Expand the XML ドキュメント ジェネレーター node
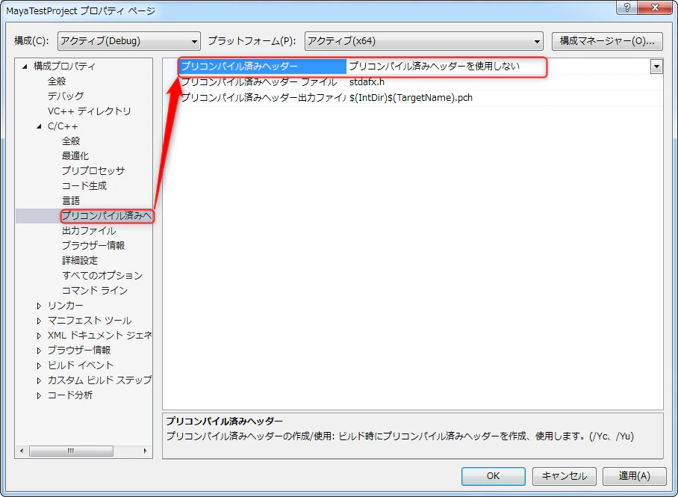 click(x=39, y=336)
